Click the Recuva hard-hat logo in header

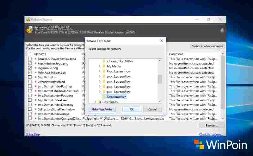[29, 29]
